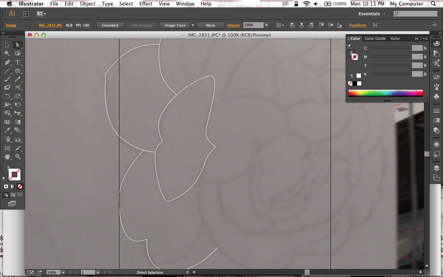
Task: Open Align To selection dropdown
Action: point(280,25)
